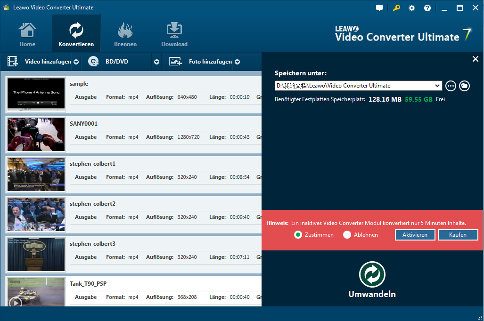Image resolution: width=484 pixels, height=321 pixels.
Task: Expand the BD/DVD dropdown arrow
Action: click(x=156, y=62)
